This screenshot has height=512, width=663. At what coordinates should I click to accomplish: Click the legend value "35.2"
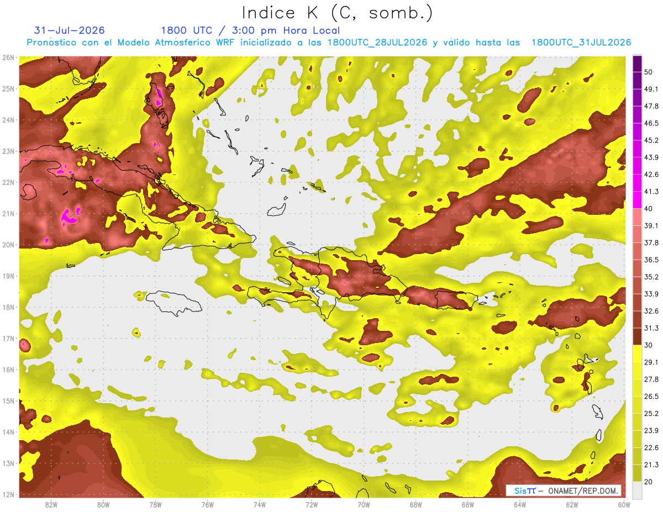click(651, 277)
